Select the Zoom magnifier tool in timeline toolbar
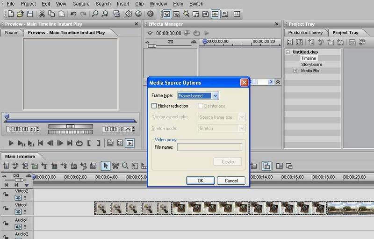The image size is (374, 239). click(125, 166)
